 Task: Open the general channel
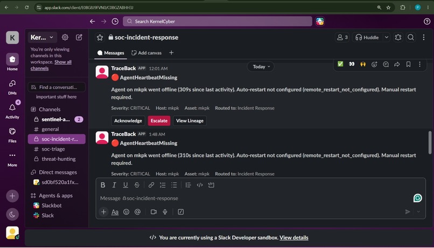click(x=57, y=129)
